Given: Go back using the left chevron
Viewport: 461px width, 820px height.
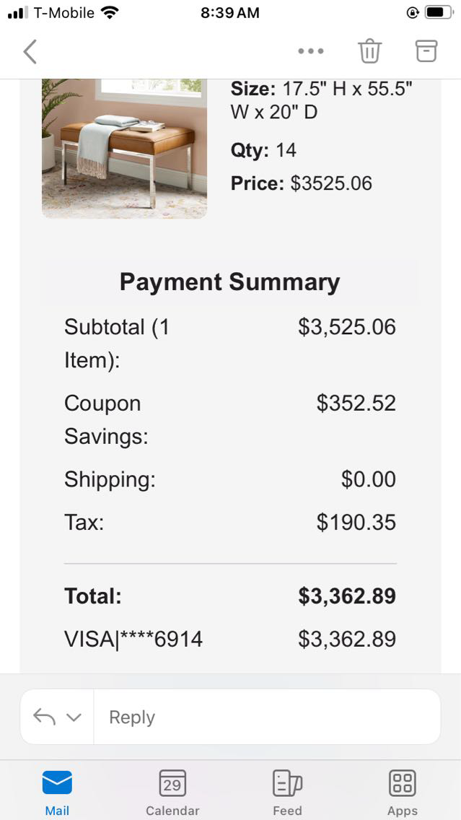Looking at the screenshot, I should pyautogui.click(x=30, y=52).
